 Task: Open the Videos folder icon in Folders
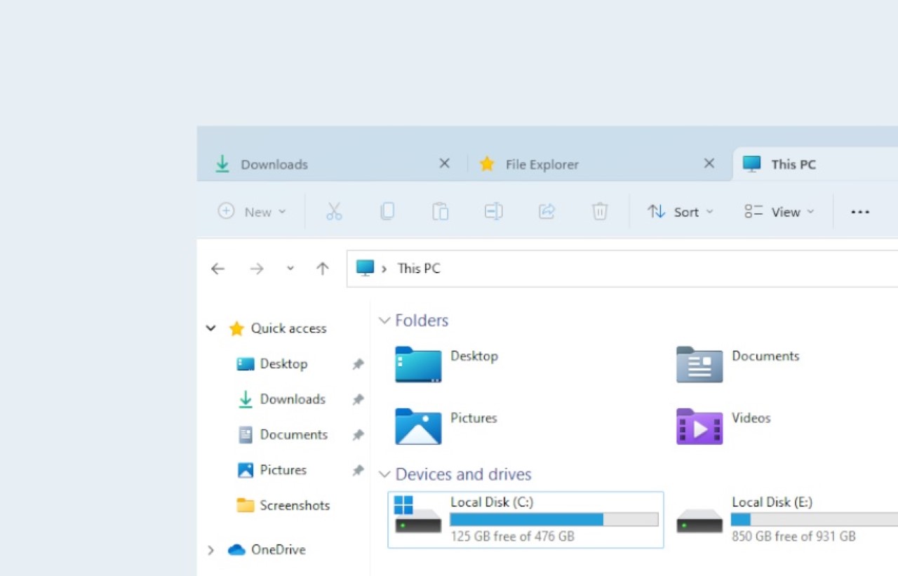(699, 426)
